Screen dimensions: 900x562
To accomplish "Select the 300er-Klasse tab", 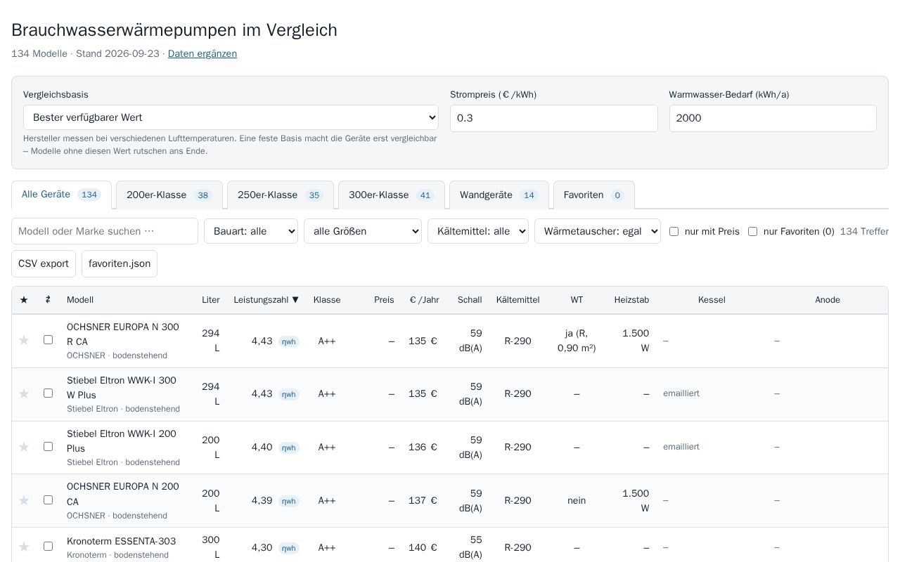I will point(392,195).
